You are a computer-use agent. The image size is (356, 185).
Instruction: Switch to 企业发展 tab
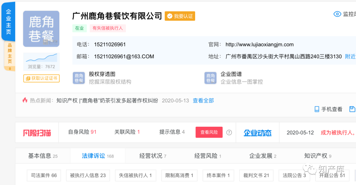tap(263, 156)
